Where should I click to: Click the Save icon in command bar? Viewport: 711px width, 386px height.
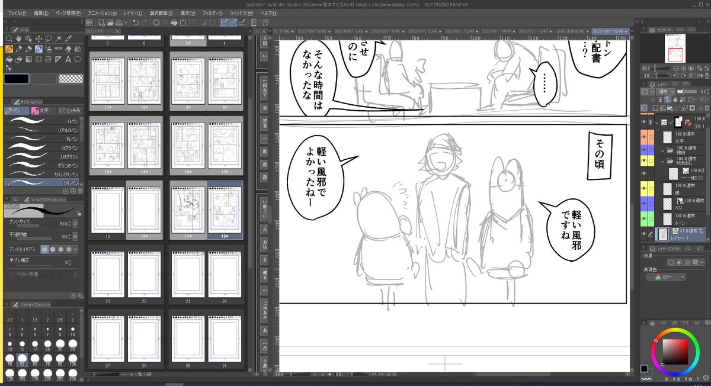[118, 22]
